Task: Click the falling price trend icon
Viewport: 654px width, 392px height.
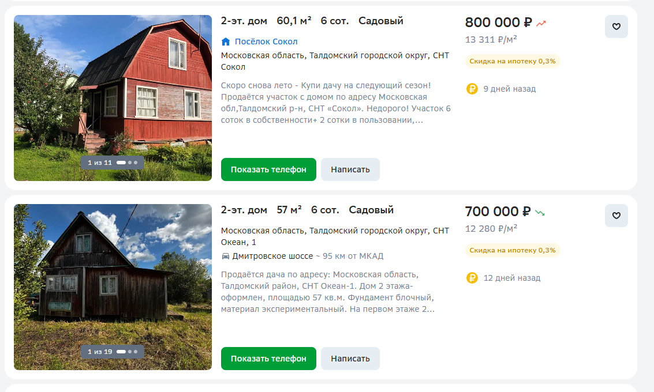Action: 540,213
